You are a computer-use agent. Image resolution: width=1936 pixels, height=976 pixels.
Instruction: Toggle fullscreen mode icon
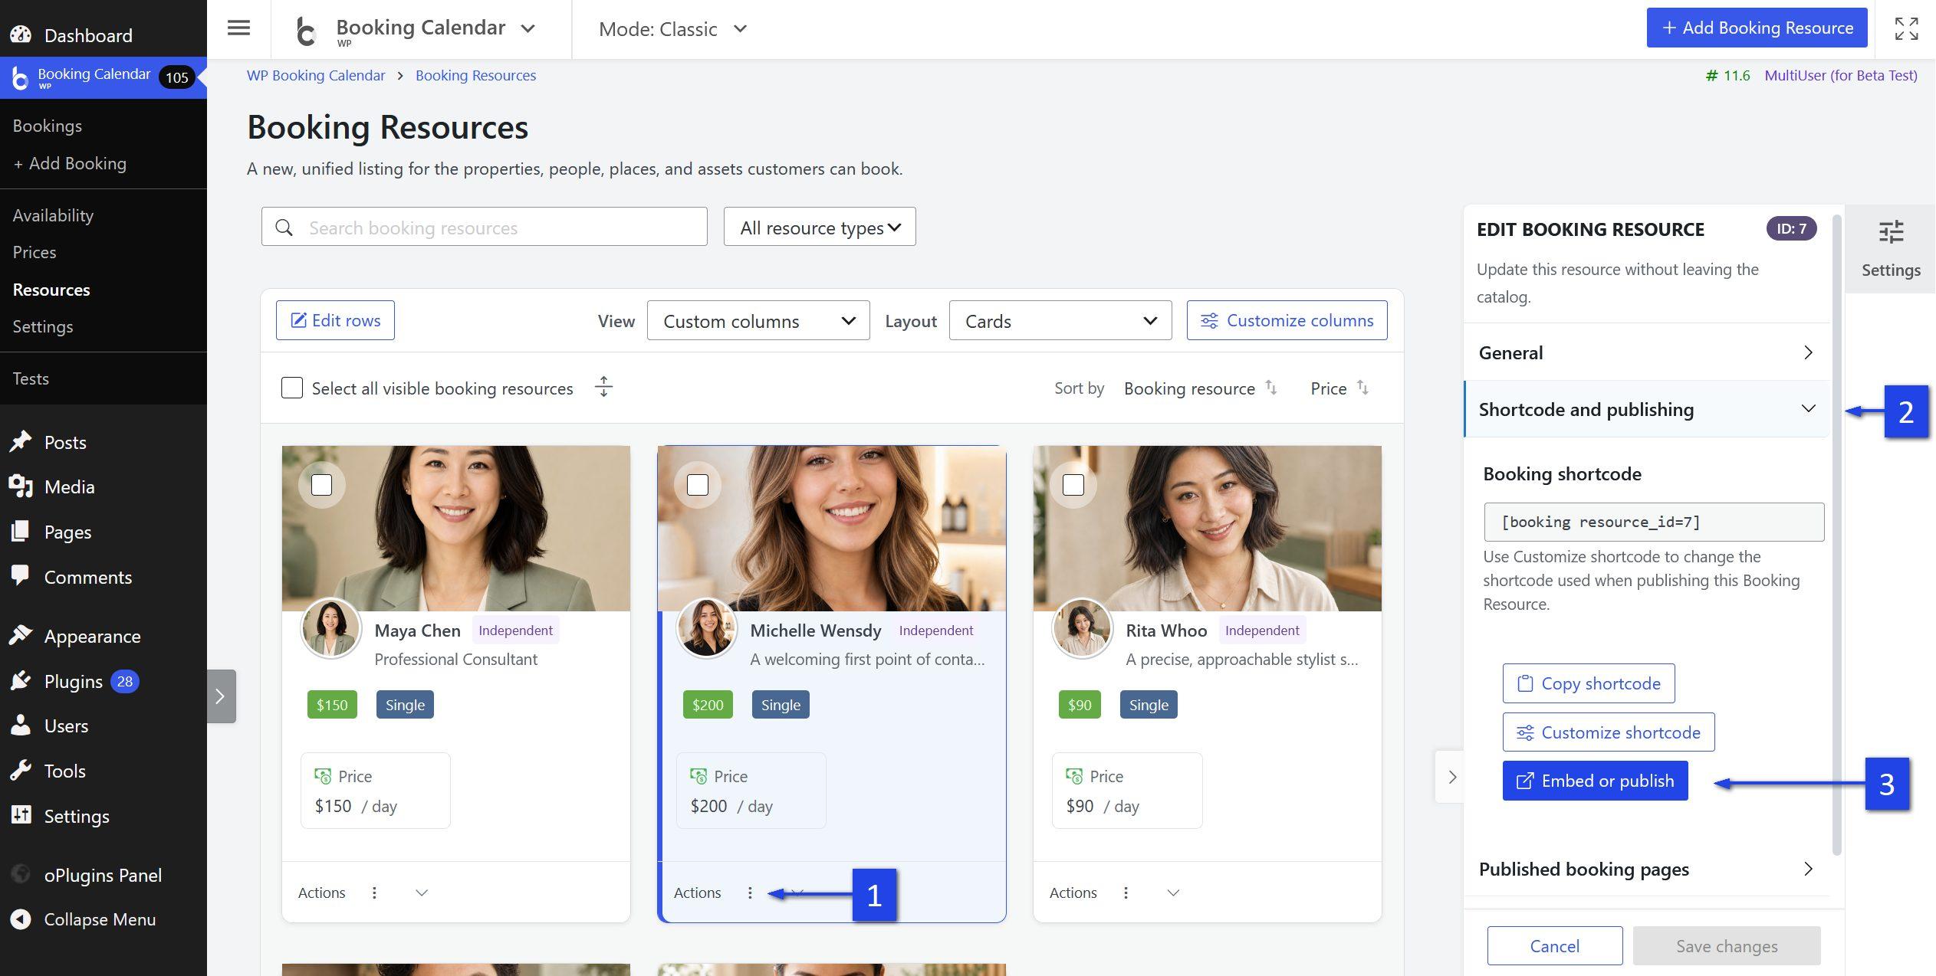pos(1906,28)
